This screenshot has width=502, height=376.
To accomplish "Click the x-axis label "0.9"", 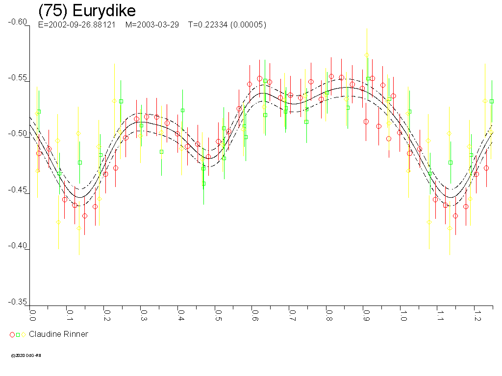I will (367, 315).
